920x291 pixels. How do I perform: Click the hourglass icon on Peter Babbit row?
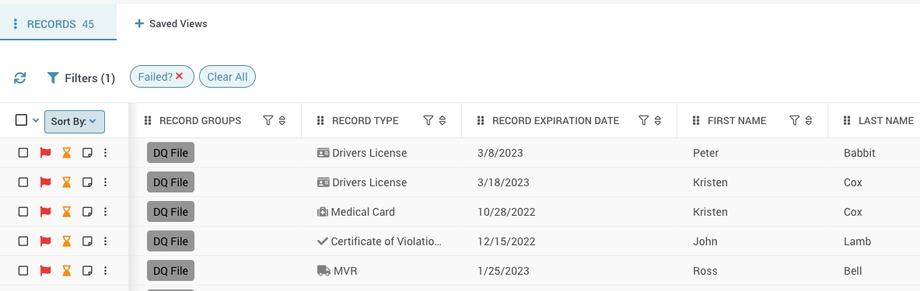[67, 153]
